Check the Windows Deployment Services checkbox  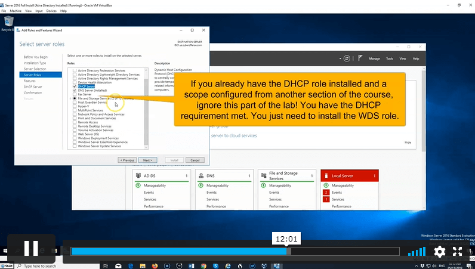pyautogui.click(x=75, y=138)
